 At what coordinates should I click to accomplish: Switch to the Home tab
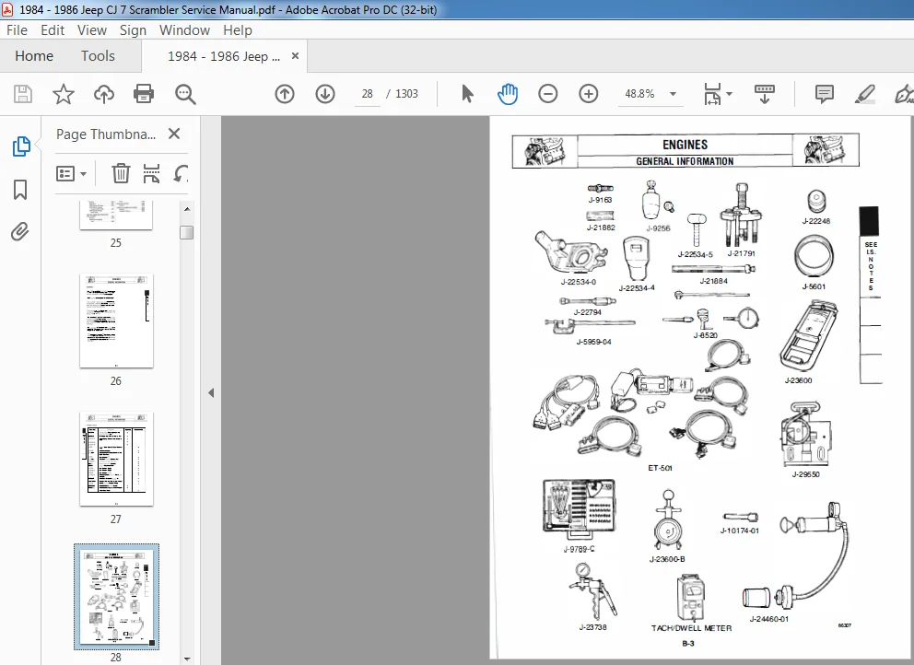pyautogui.click(x=34, y=56)
